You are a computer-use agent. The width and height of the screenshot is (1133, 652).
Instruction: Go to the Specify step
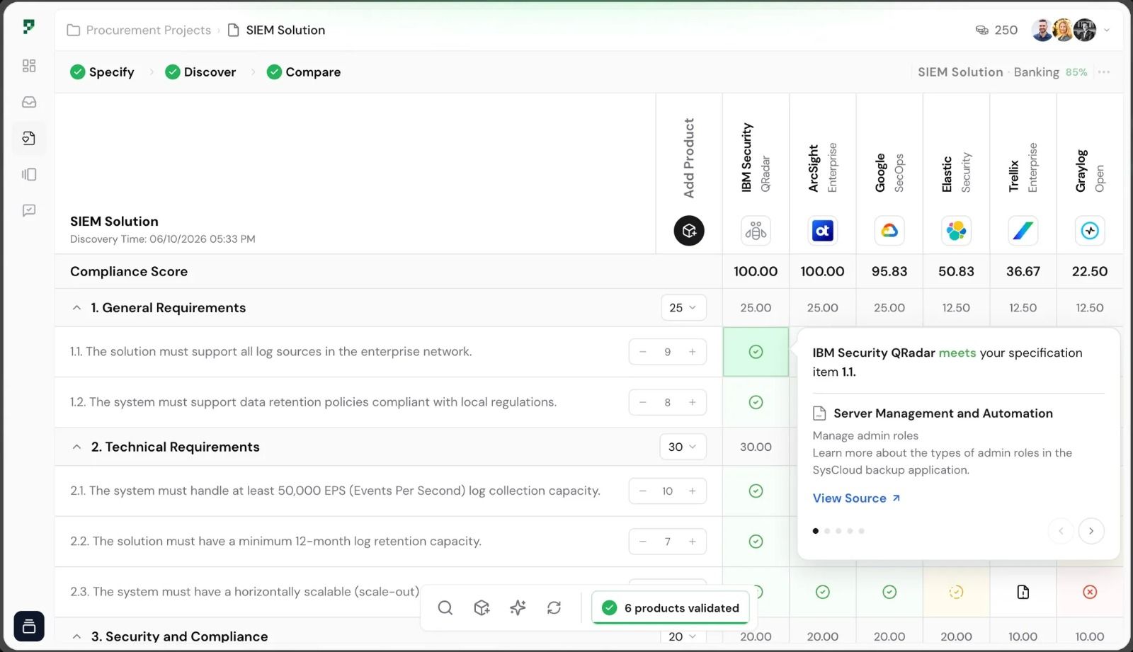pyautogui.click(x=102, y=72)
